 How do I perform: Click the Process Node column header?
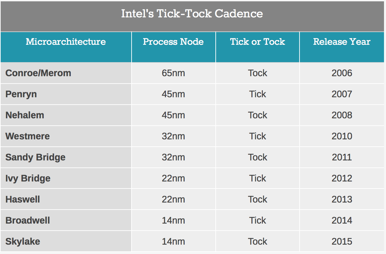pyautogui.click(x=174, y=47)
